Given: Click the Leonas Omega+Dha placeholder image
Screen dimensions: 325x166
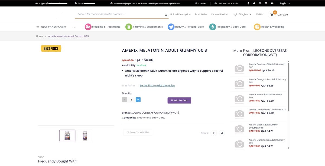Looking at the screenshot, I should pyautogui.click(x=239, y=114).
